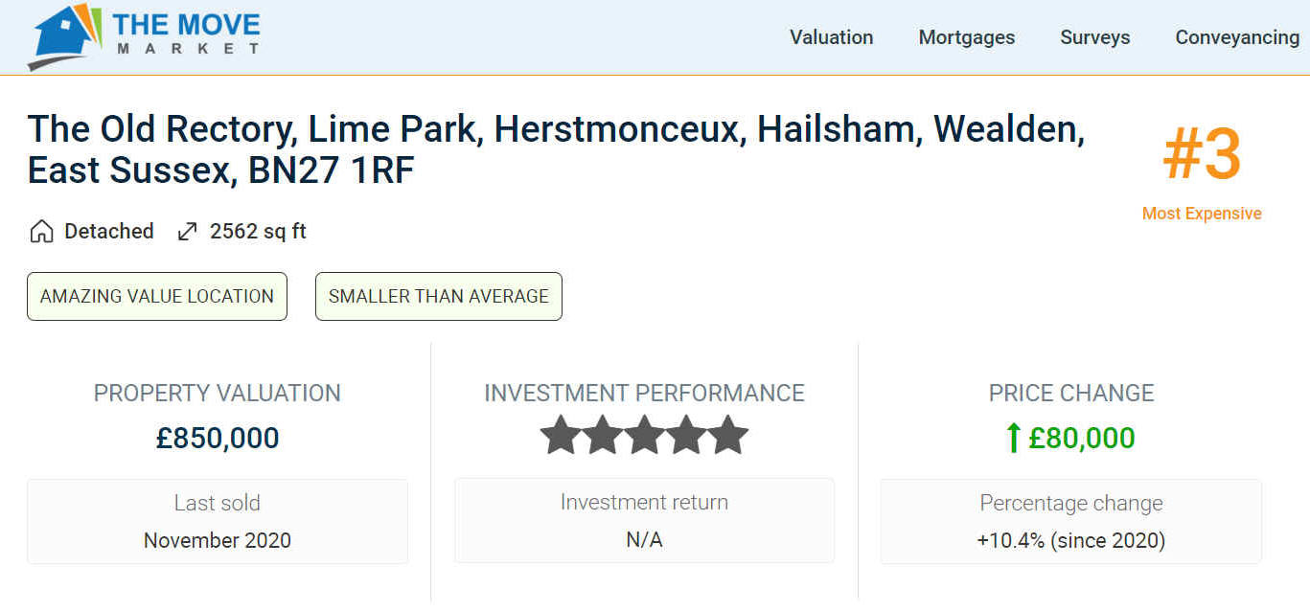Click the £850,000 property valuation figure

click(x=218, y=439)
